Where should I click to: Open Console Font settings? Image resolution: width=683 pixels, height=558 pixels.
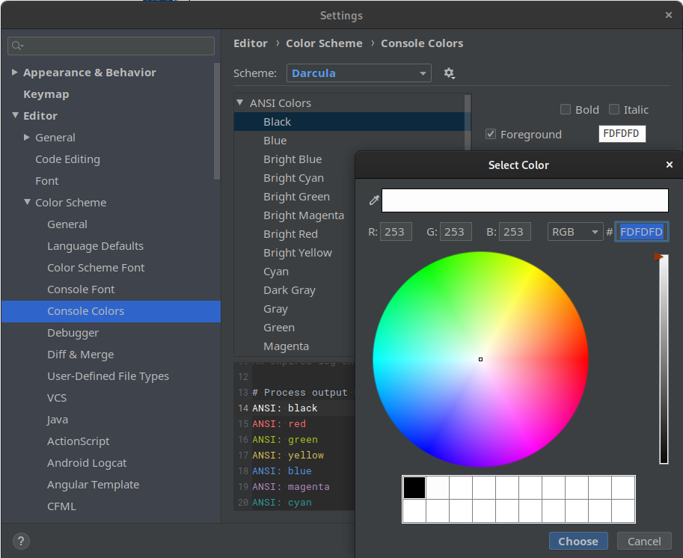(81, 289)
